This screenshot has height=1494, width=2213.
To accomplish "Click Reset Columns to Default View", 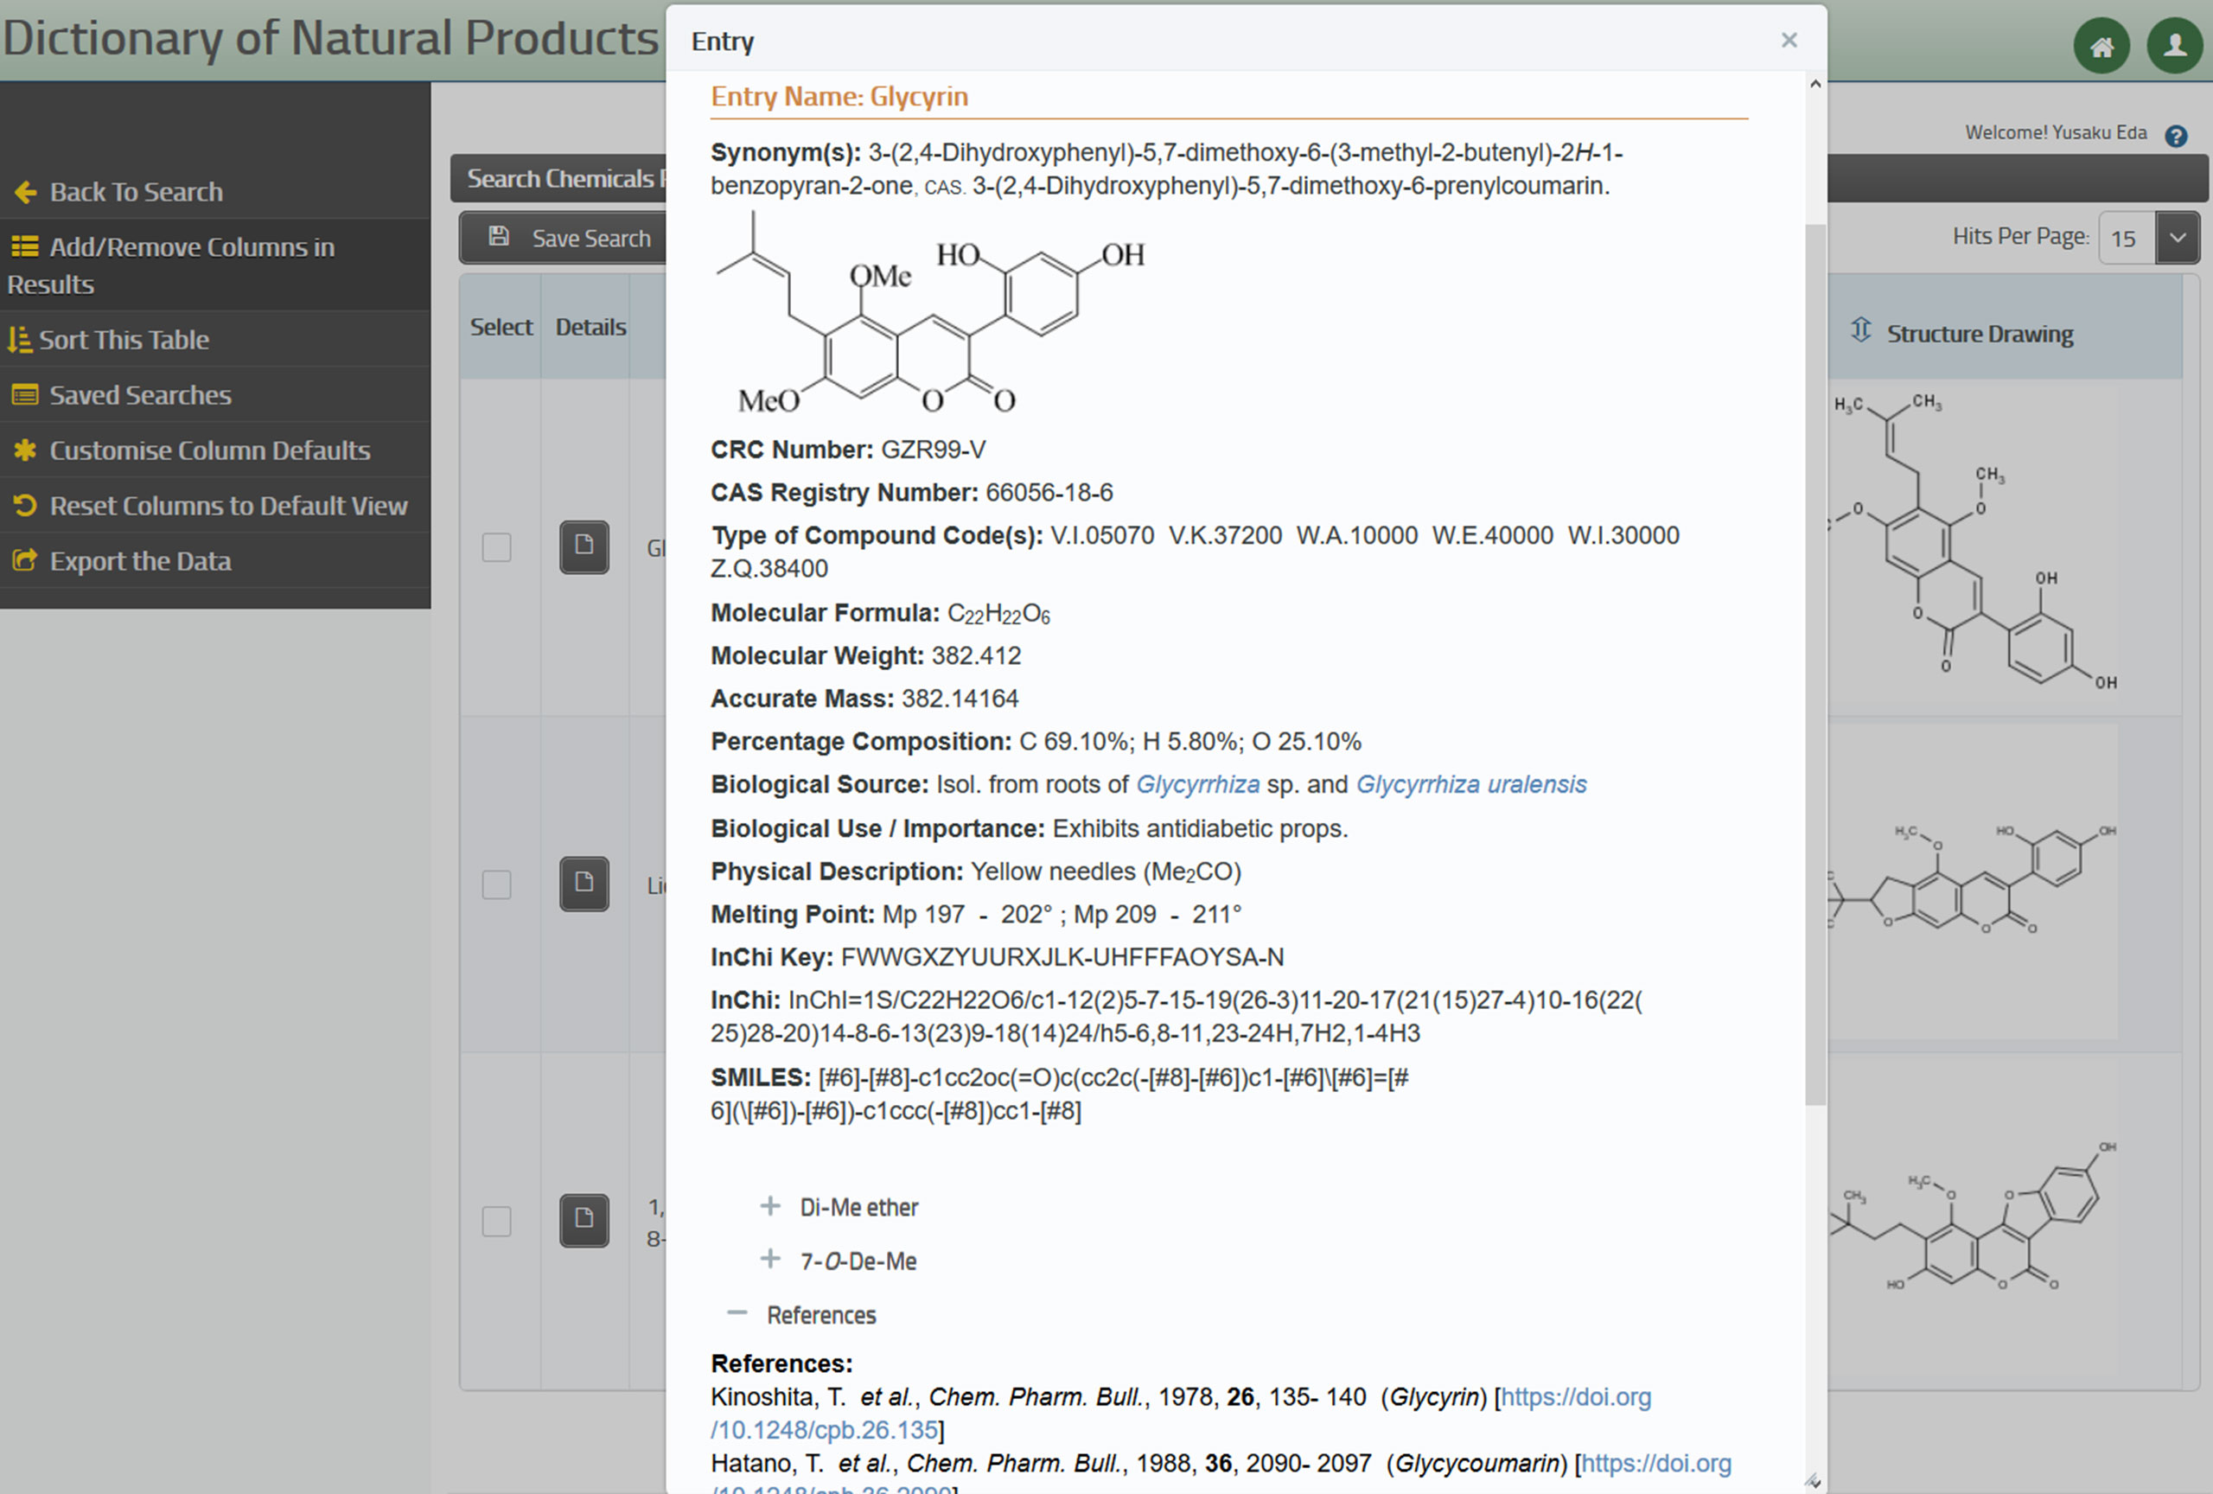I will [215, 506].
